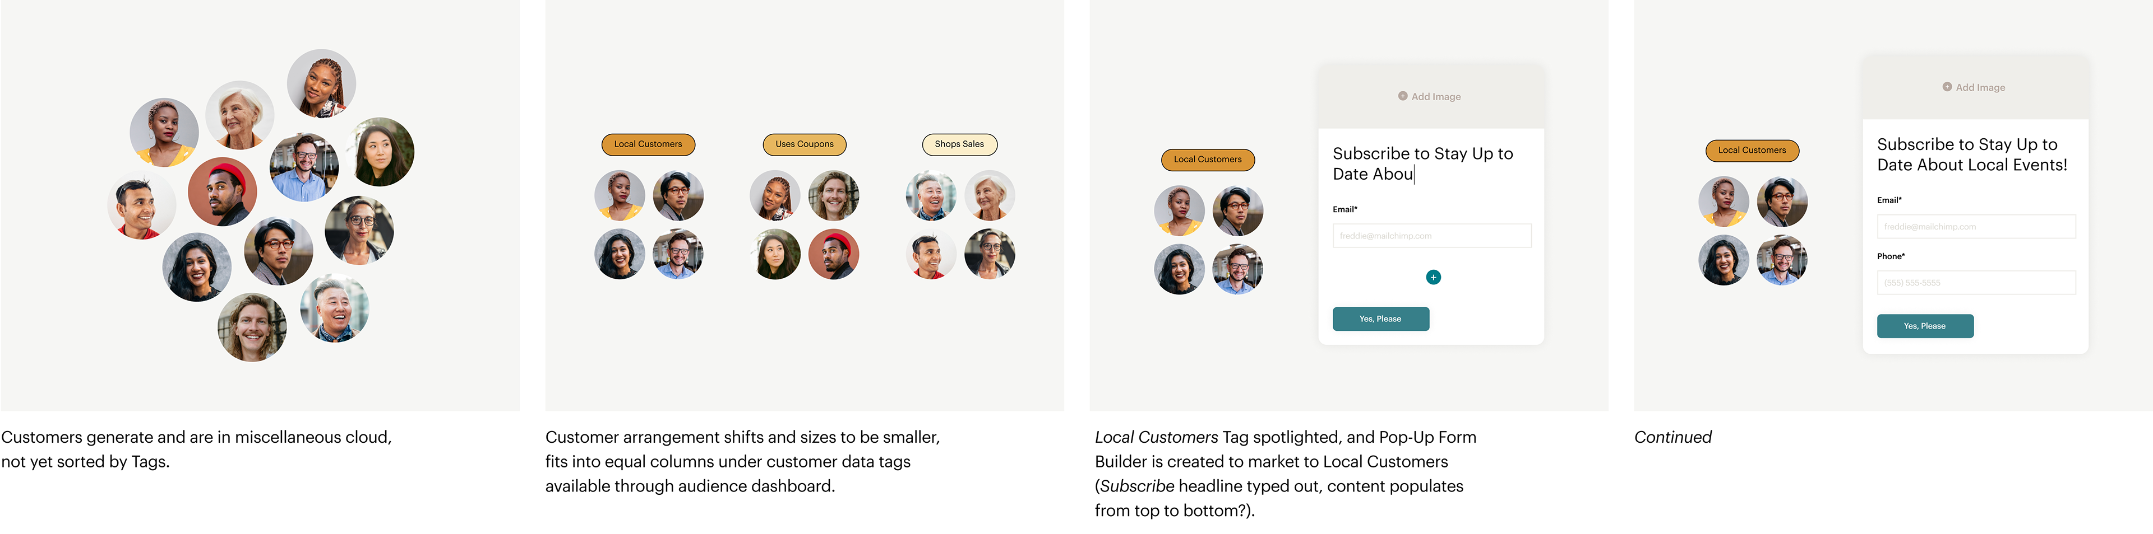This screenshot has height=534, width=2153.
Task: Click headline text being typed 'Date Abou'
Action: 1373,175
